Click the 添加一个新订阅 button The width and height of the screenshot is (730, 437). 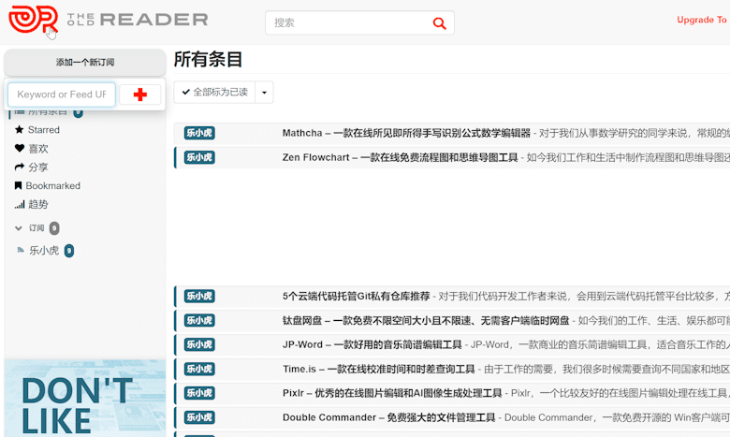[85, 63]
